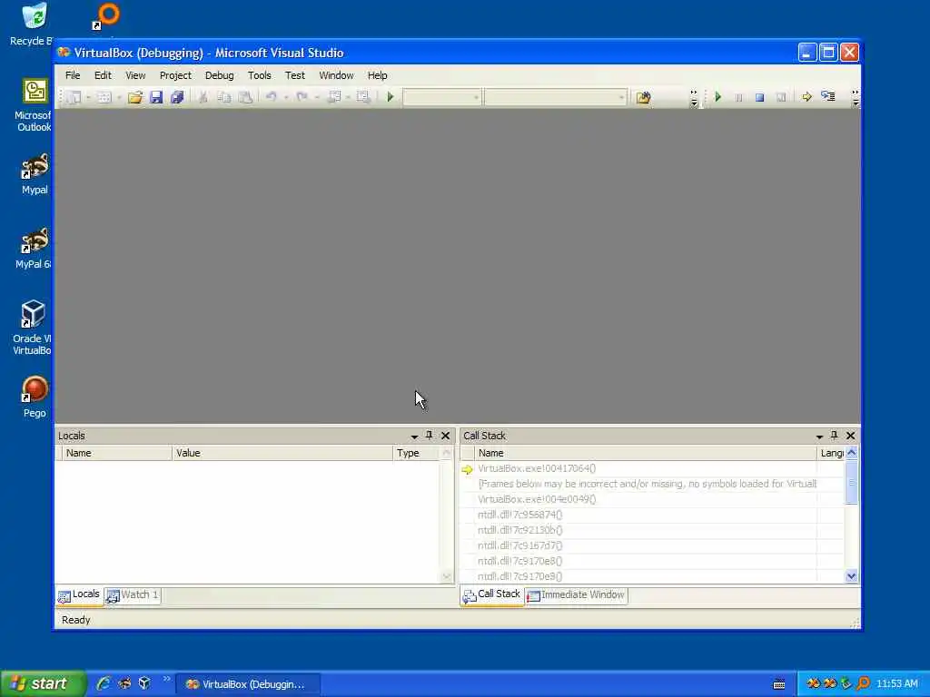Open the Solution Platforms combo box

point(555,97)
